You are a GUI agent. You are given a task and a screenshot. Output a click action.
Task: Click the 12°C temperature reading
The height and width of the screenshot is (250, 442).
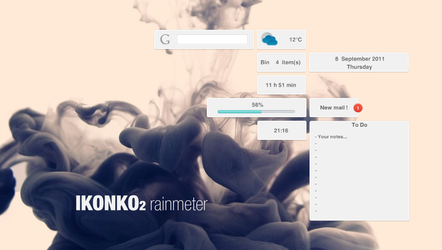tap(295, 39)
